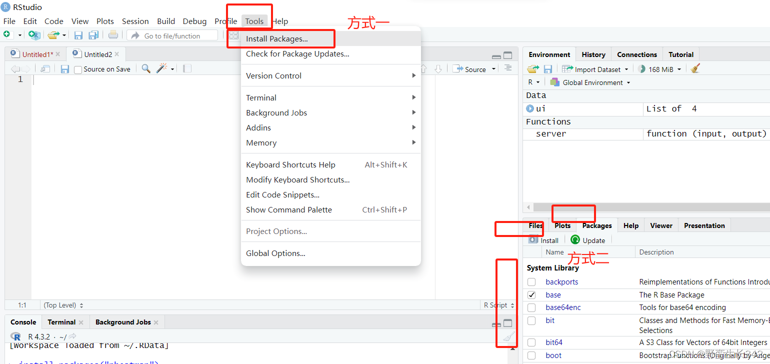Open the Code Tools wand dropdown arrow
Viewport: 770px width, 364px height.
tap(172, 69)
